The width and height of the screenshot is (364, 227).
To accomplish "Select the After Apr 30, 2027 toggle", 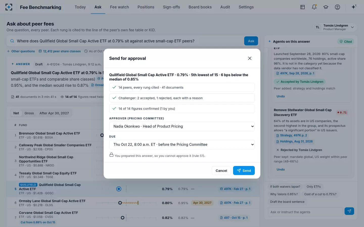I will tap(54, 113).
